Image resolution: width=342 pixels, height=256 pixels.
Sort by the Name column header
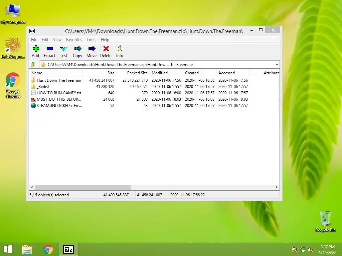[56, 73]
